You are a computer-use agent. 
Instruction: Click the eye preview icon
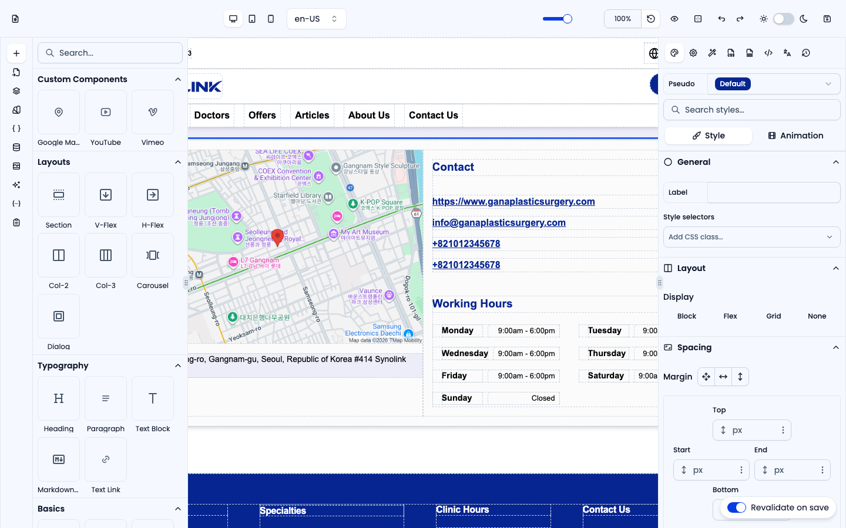pos(674,19)
